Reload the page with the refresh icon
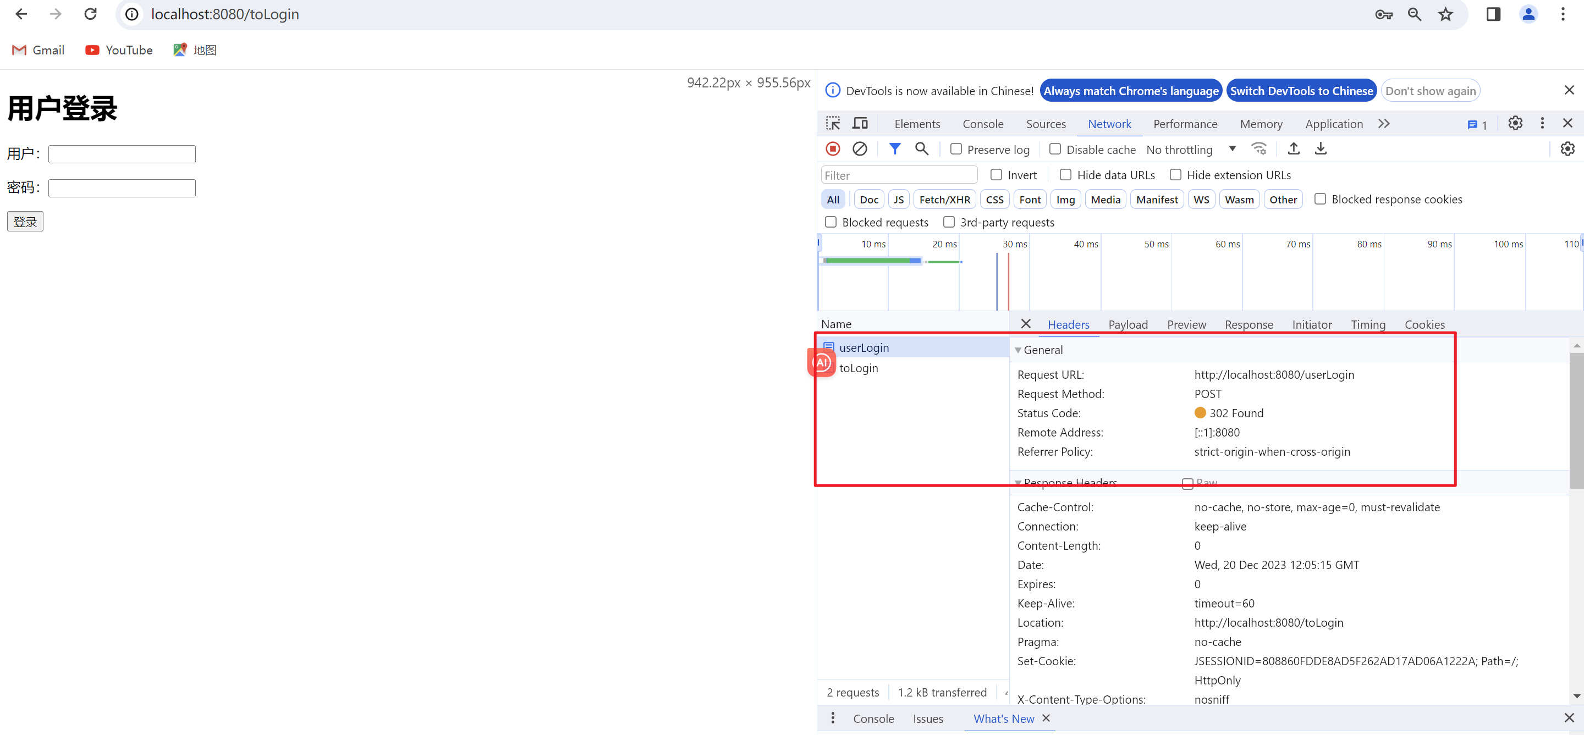The width and height of the screenshot is (1584, 735). pyautogui.click(x=90, y=14)
